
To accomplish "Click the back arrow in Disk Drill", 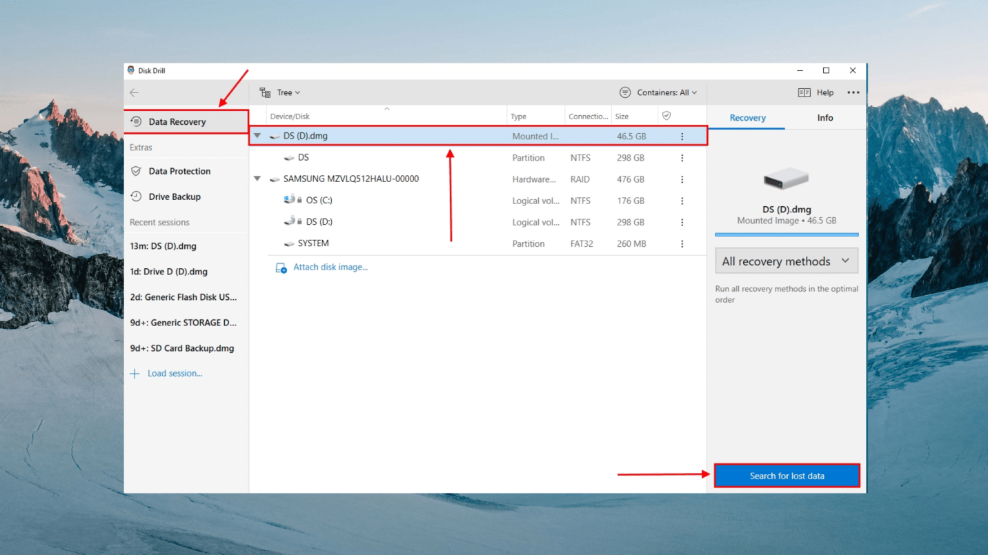I will pyautogui.click(x=135, y=92).
